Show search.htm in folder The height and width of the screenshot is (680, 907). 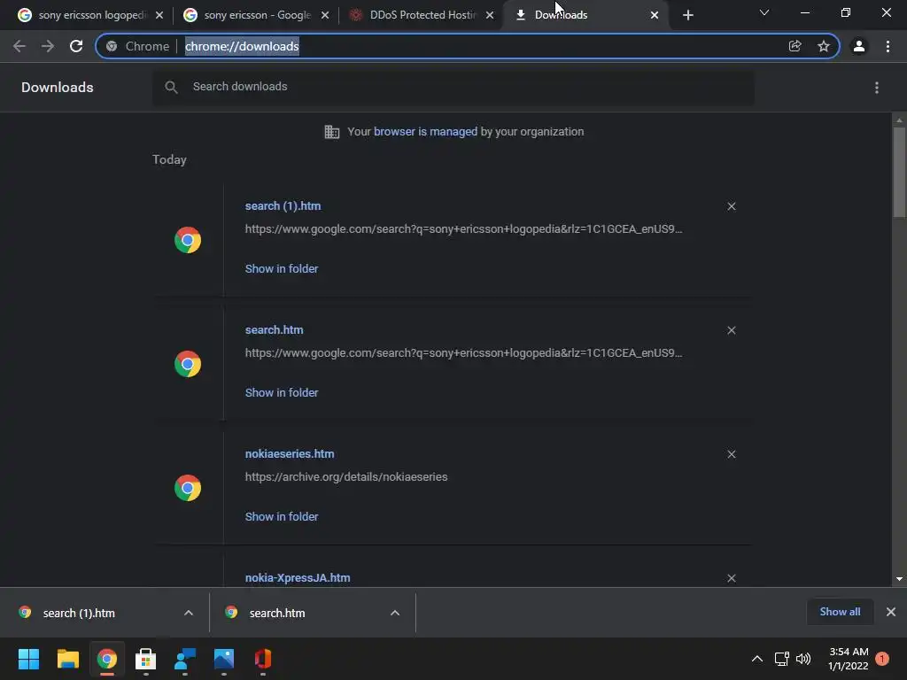tap(282, 392)
